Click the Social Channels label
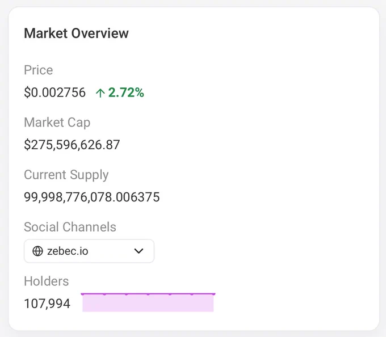This screenshot has height=337, width=386. coord(70,227)
